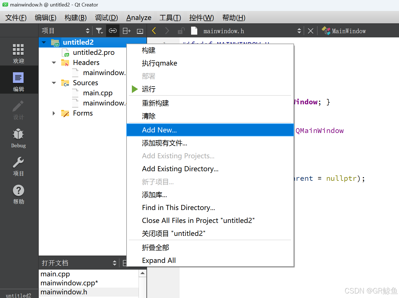Viewport: 399px width, 298px height.
Task: Switch to Edit (编辑) mode
Action: pos(19,82)
